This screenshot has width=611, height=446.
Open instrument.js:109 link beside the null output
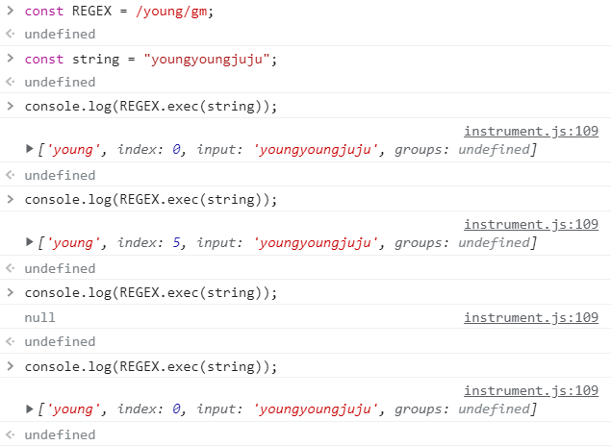pos(531,317)
